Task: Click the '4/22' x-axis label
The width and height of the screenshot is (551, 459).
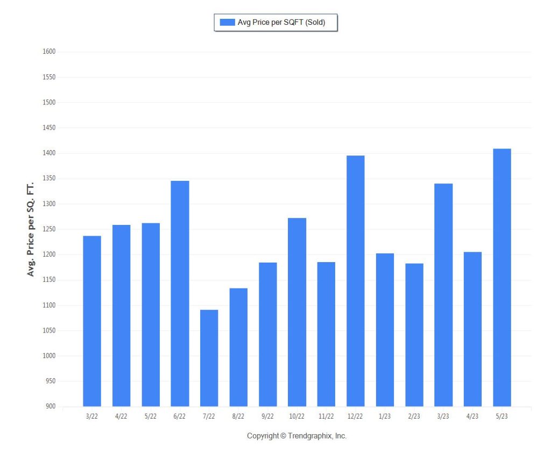Action: [121, 416]
